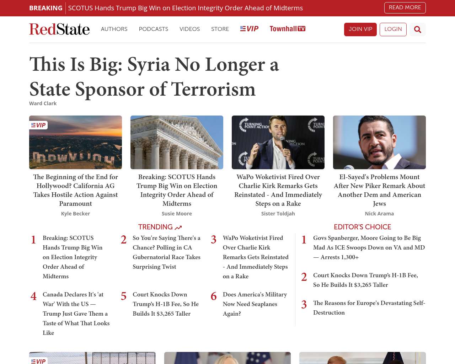Click the BREAKING label in red banner
455x364 pixels.
[46, 8]
